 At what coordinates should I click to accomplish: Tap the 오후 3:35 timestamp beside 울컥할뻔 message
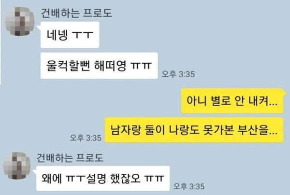click(x=178, y=74)
